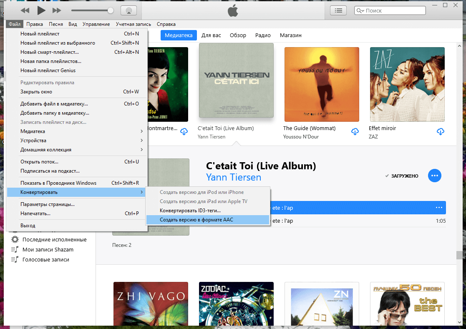The width and height of the screenshot is (466, 329).
Task: Open the recently played smart playlist
Action: click(x=54, y=239)
